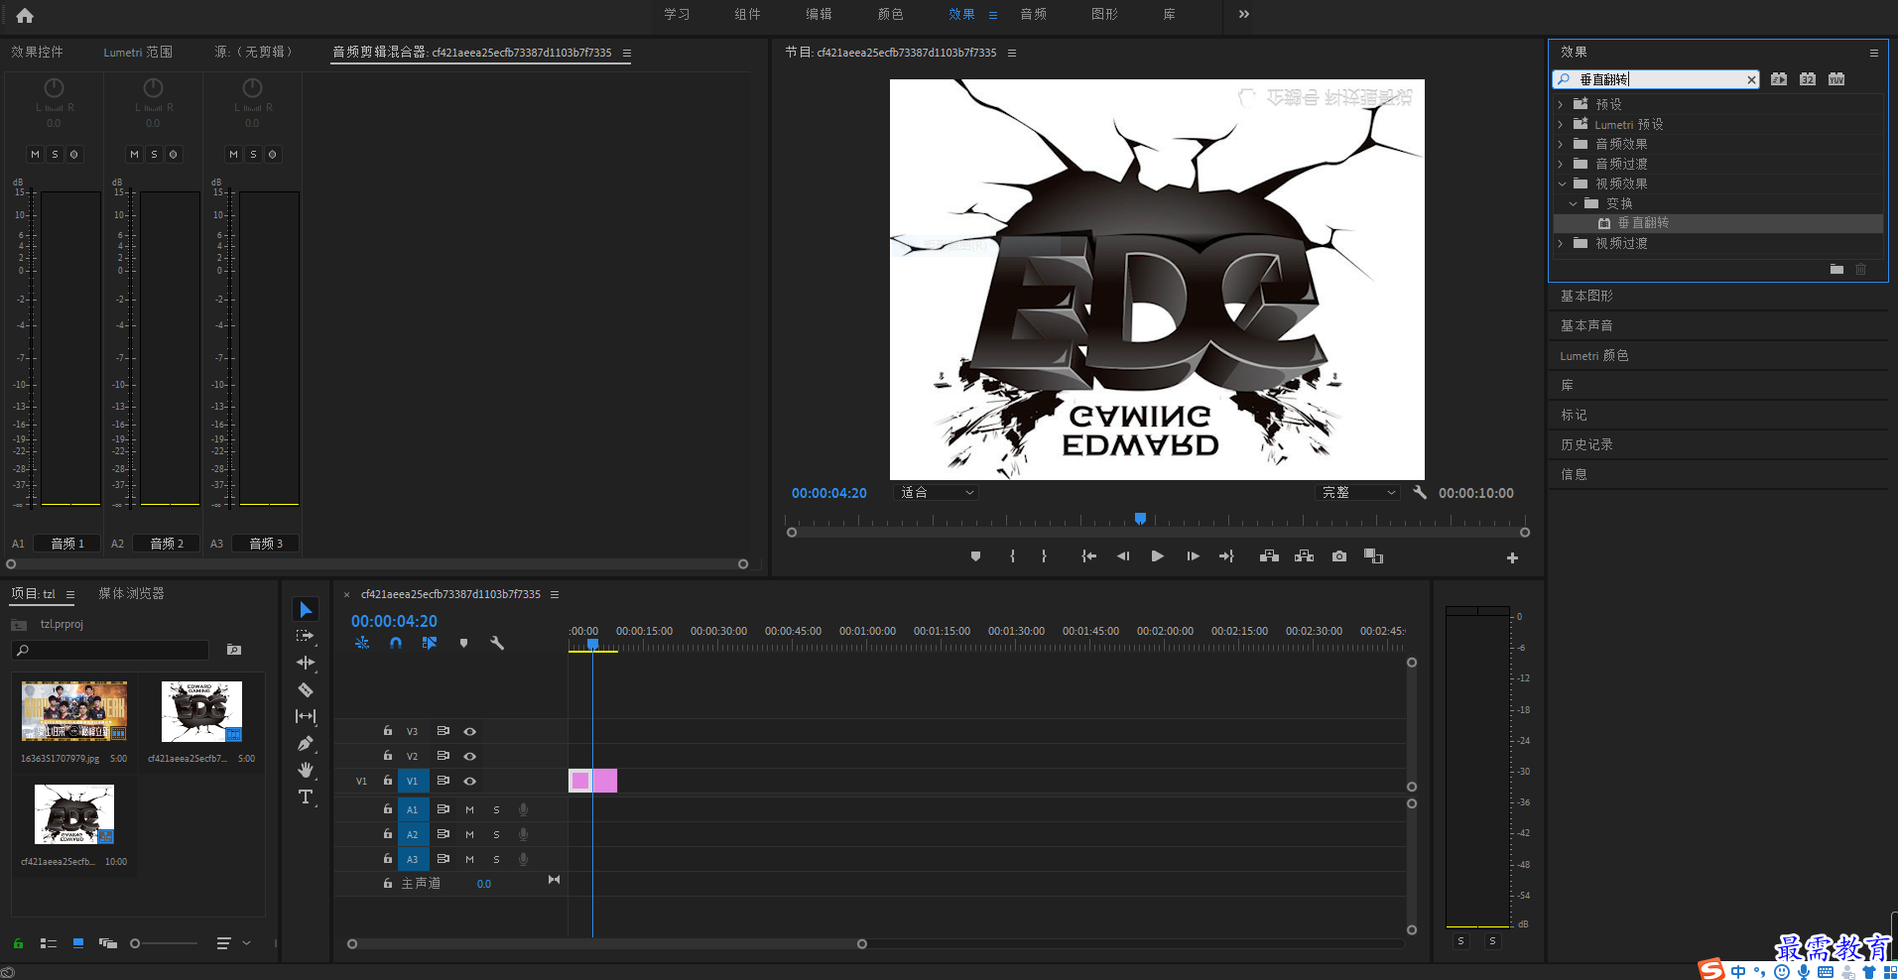Screen dimensions: 1898x980
Task: Click the program monitor playhead marker
Action: point(1140,519)
